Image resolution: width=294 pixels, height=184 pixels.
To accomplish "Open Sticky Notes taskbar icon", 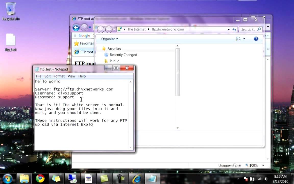I will click(56, 179).
